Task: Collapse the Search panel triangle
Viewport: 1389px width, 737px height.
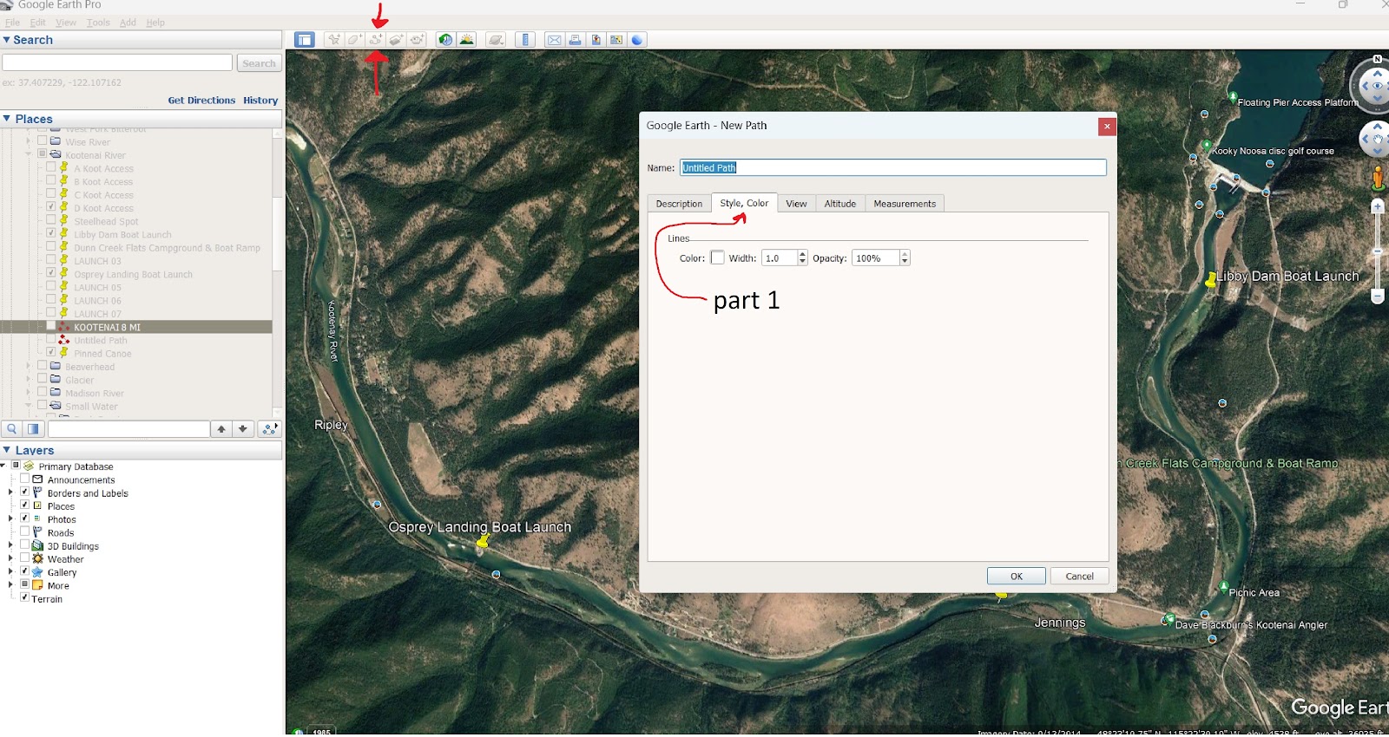Action: coord(7,40)
